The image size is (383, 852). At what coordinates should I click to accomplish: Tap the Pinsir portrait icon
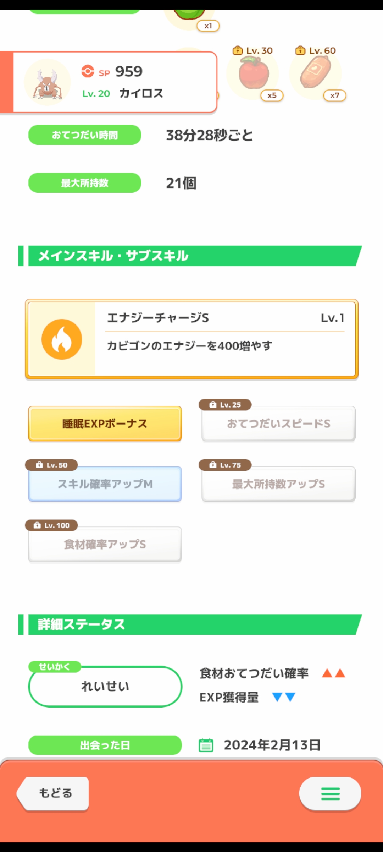click(x=47, y=82)
